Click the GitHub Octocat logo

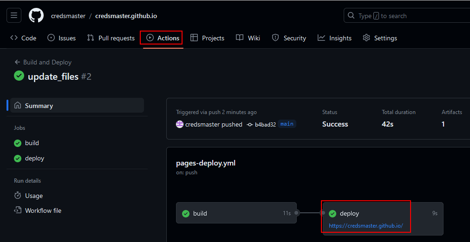36,16
